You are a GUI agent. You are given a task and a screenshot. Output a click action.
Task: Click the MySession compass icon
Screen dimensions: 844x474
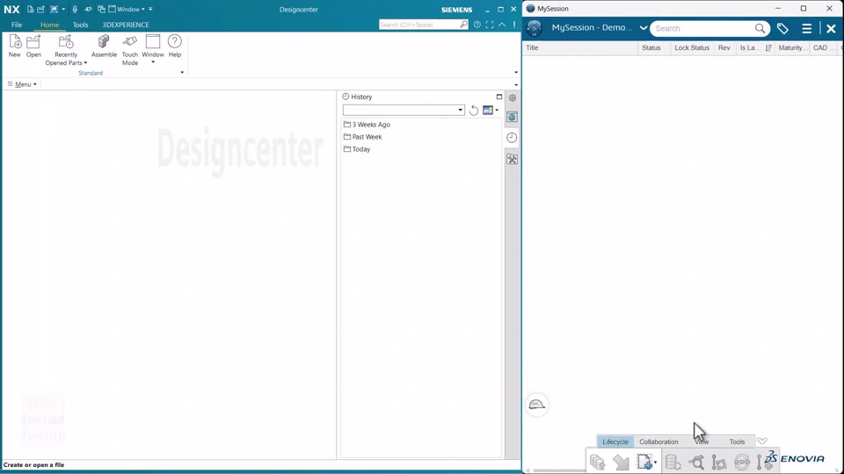(534, 28)
